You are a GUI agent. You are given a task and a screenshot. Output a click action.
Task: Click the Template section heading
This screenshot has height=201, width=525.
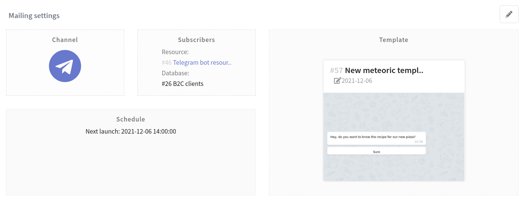(x=394, y=40)
